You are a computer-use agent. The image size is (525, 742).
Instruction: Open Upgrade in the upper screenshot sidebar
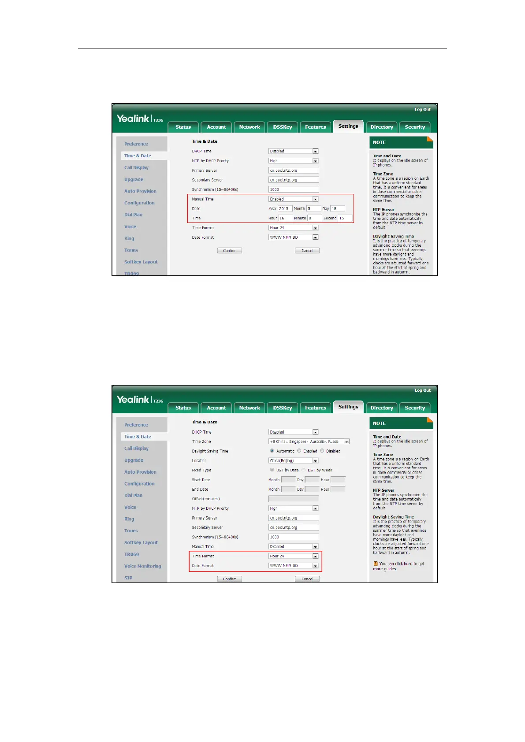point(134,180)
